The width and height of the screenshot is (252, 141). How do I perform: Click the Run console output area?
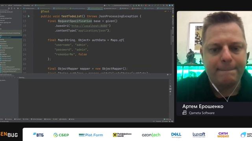[94, 98]
